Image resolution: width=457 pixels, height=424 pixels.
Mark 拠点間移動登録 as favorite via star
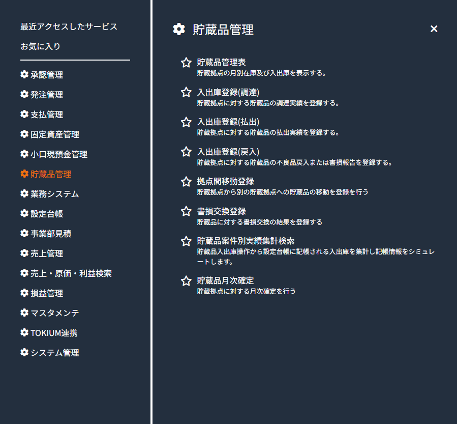(186, 182)
